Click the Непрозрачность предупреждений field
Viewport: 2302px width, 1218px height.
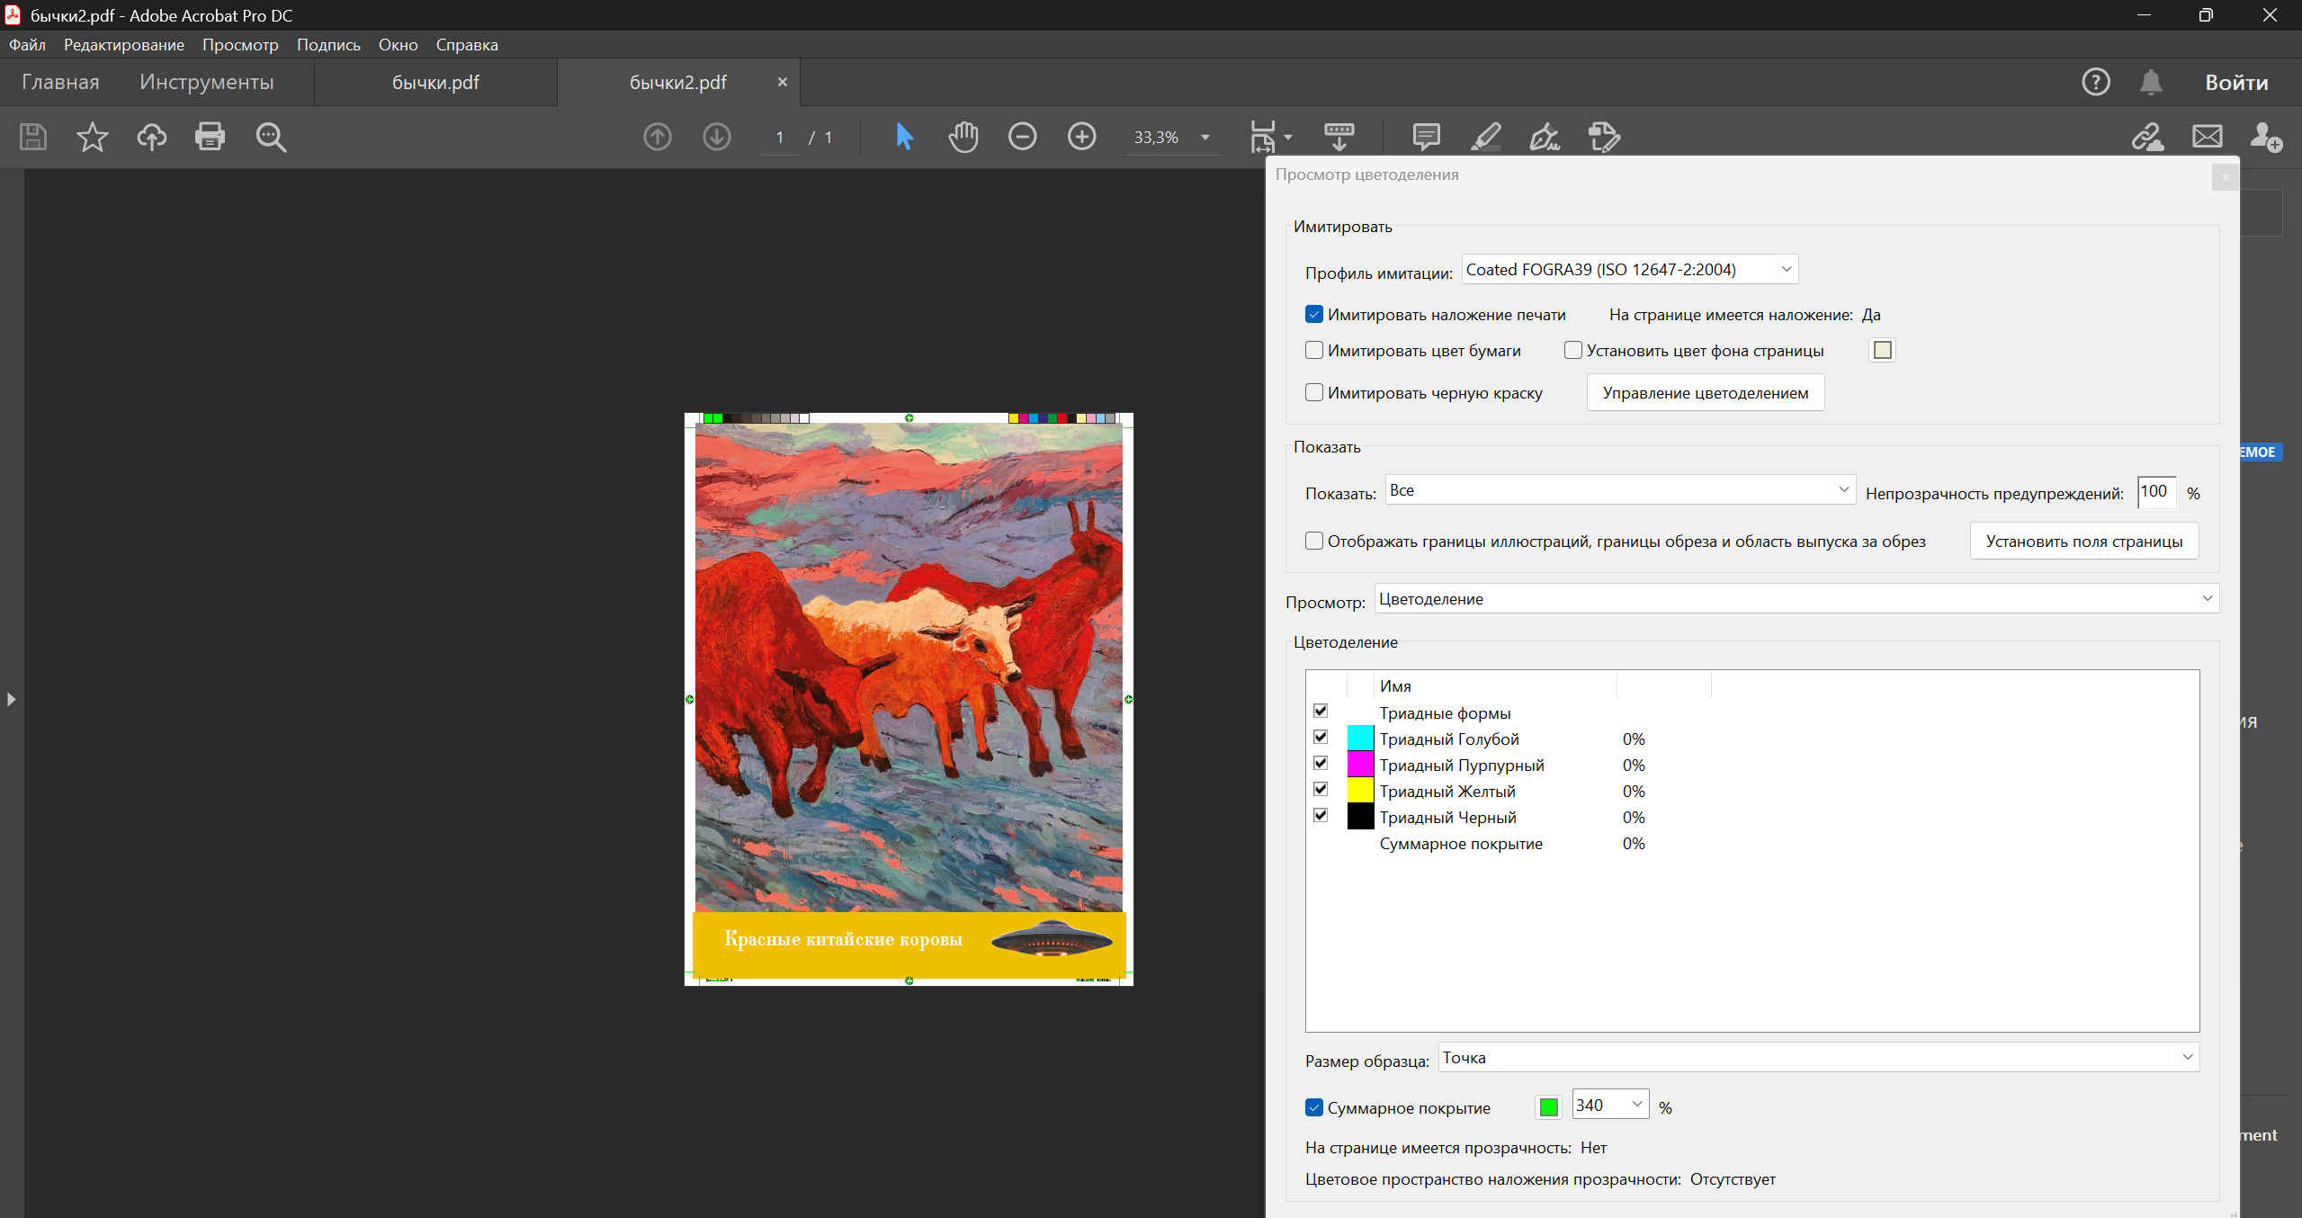click(x=2157, y=491)
